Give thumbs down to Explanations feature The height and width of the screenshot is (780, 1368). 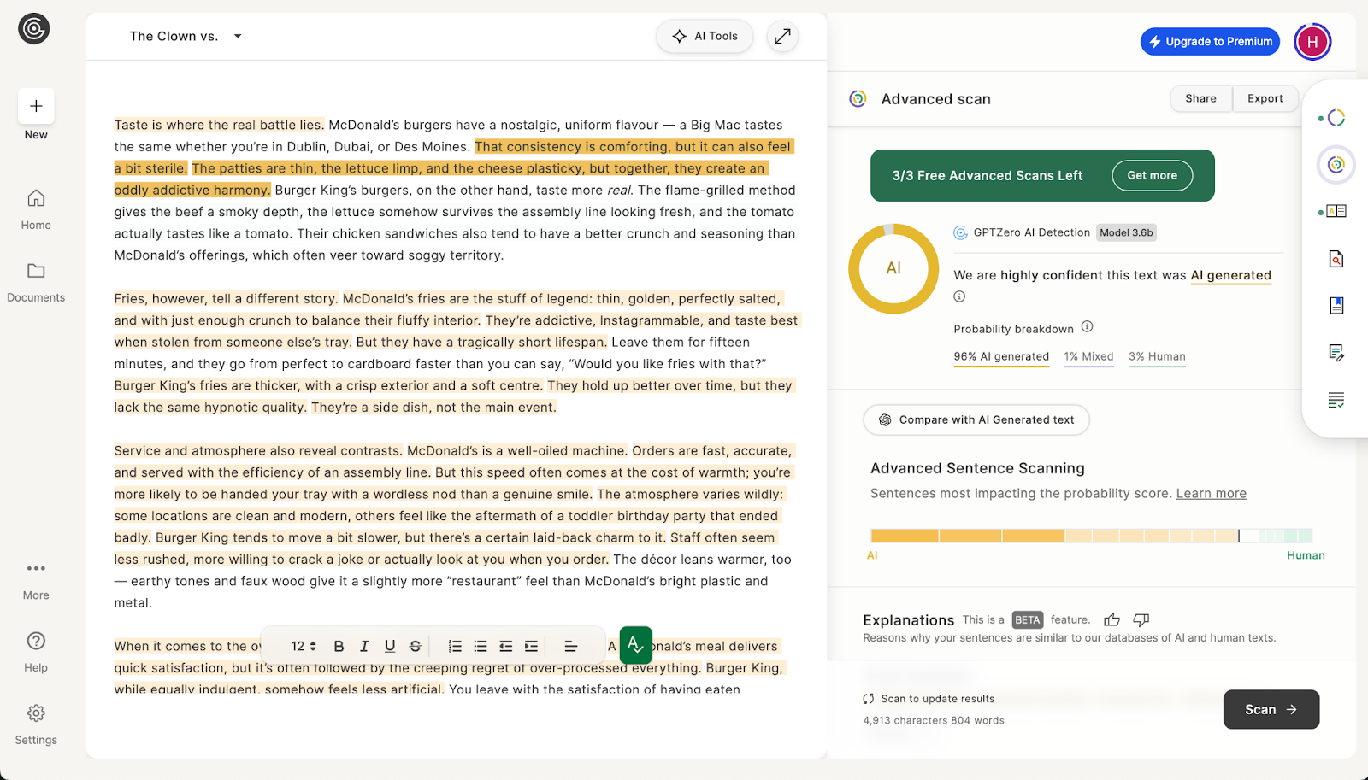1141,619
